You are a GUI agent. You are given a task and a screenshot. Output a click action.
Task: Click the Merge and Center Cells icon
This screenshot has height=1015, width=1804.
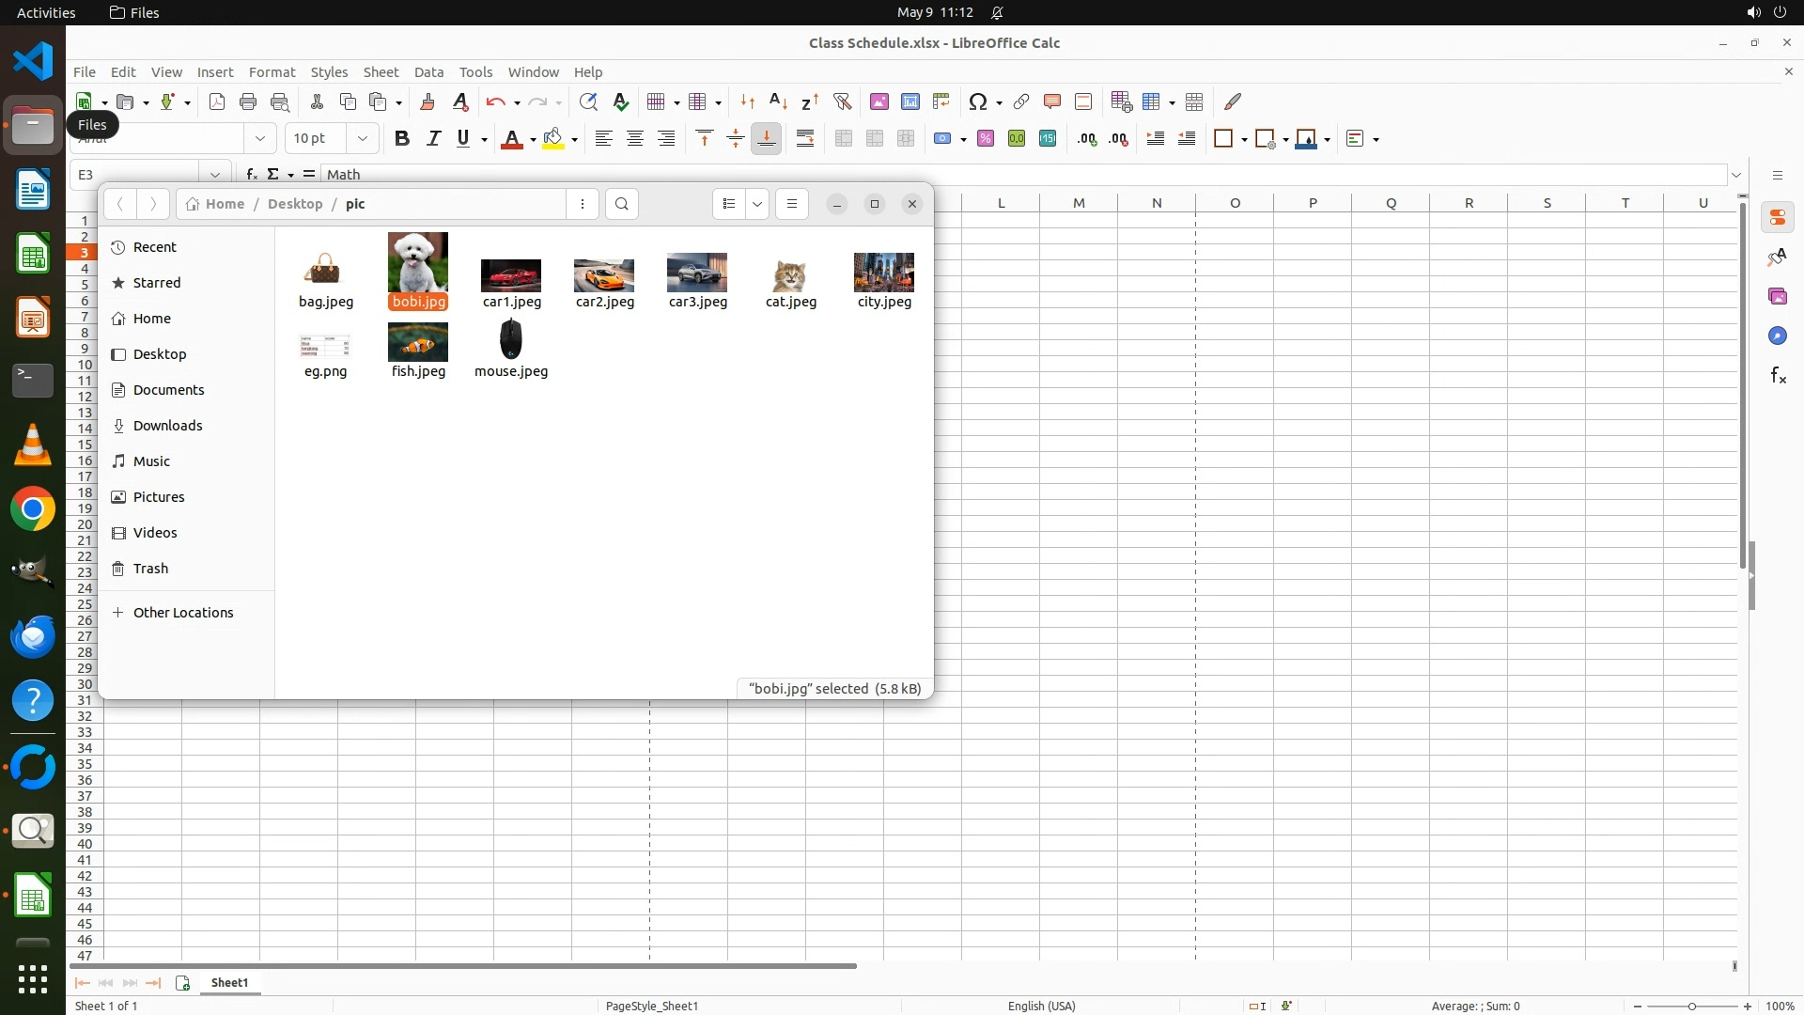click(x=843, y=139)
